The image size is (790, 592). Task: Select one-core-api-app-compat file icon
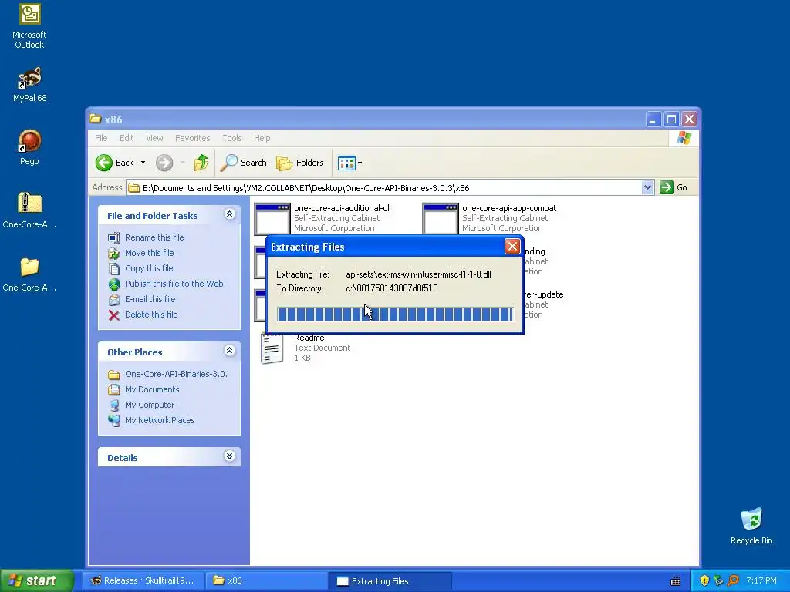441,218
